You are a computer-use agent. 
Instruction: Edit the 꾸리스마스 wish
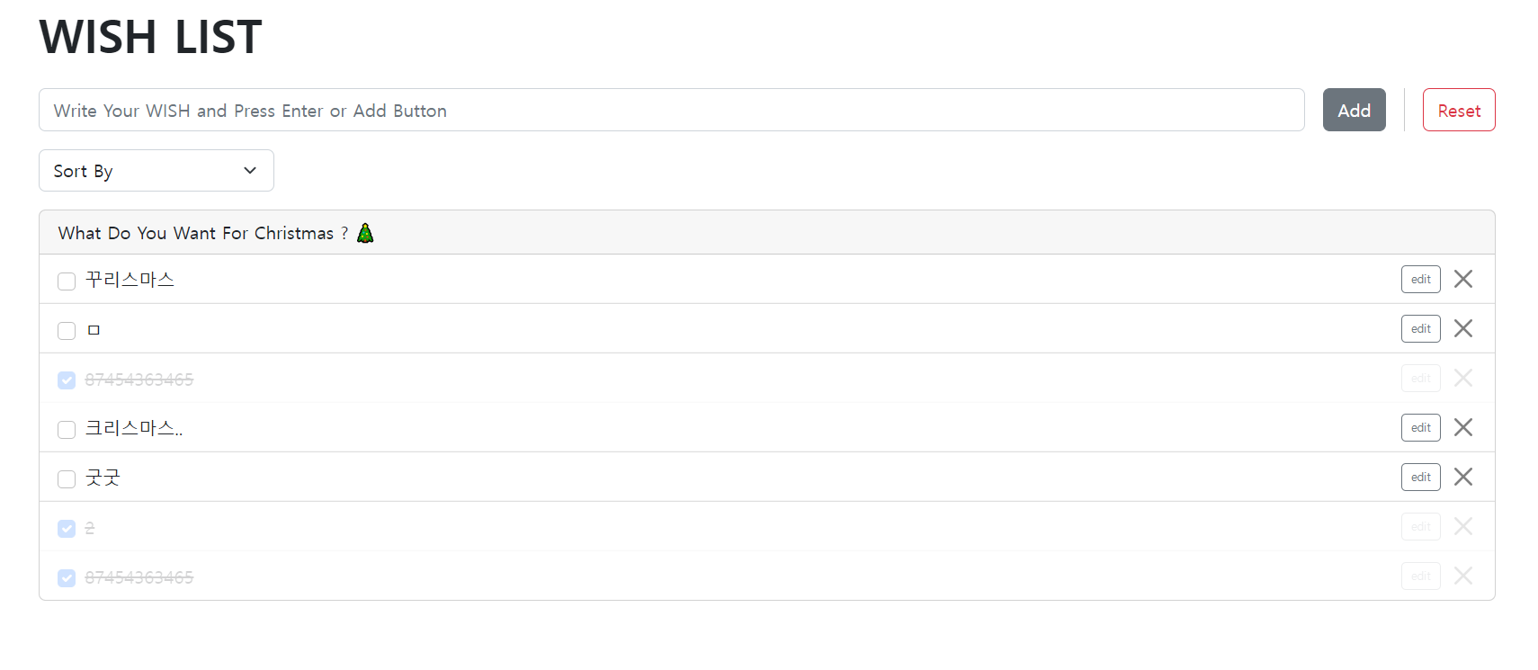point(1421,279)
